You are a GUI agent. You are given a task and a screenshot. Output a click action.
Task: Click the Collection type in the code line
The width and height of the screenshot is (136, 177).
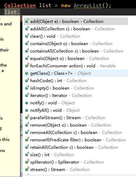[20, 5]
